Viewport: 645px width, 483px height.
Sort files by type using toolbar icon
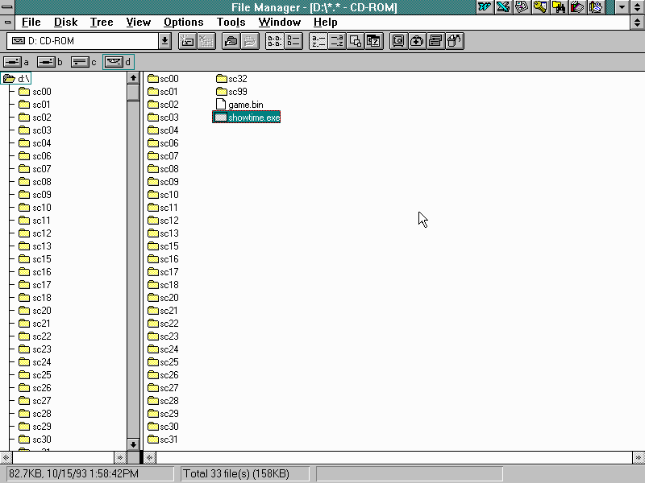[x=336, y=41]
